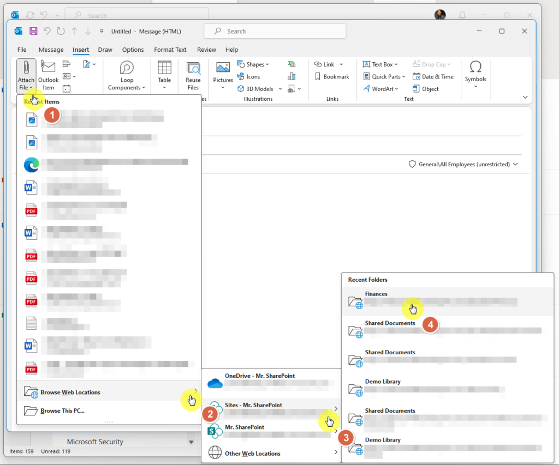
Task: Open the Draw tab
Action: click(105, 50)
